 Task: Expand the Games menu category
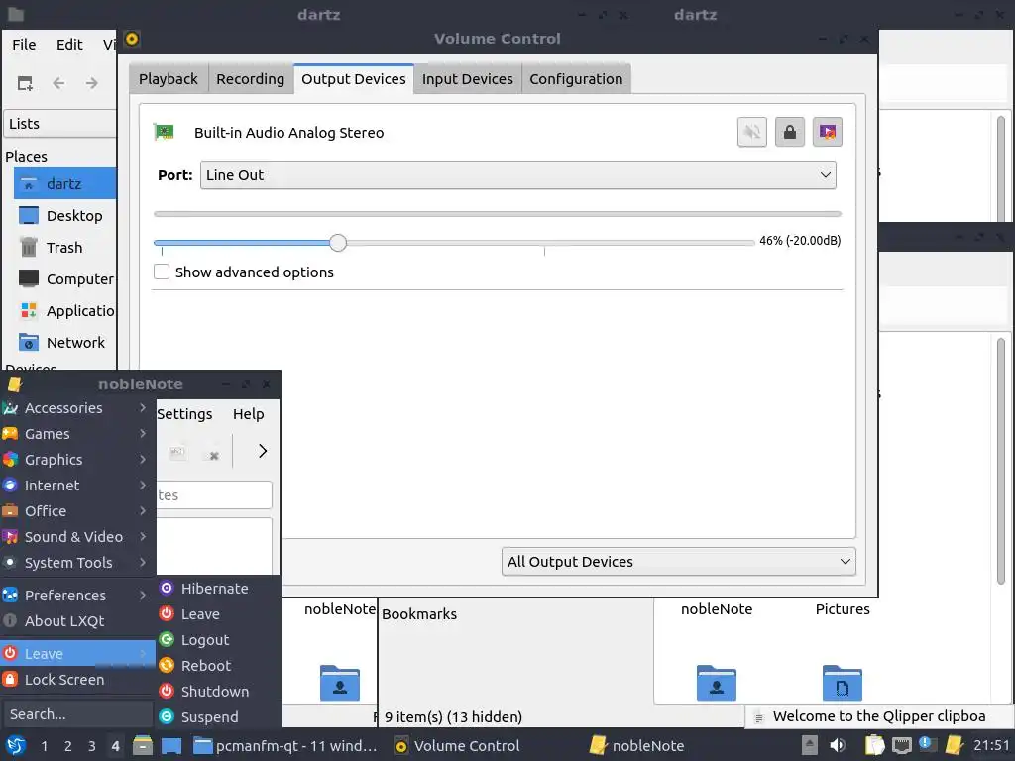(77, 434)
